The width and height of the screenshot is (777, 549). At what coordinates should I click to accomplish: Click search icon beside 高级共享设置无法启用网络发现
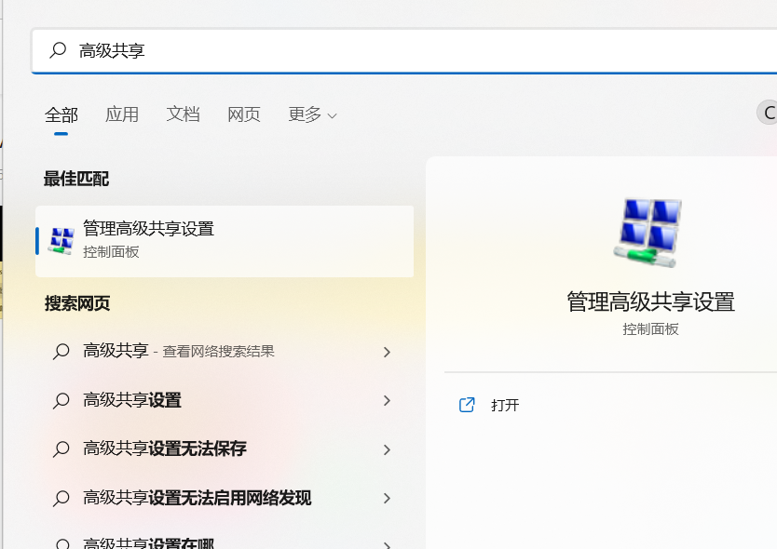(61, 498)
